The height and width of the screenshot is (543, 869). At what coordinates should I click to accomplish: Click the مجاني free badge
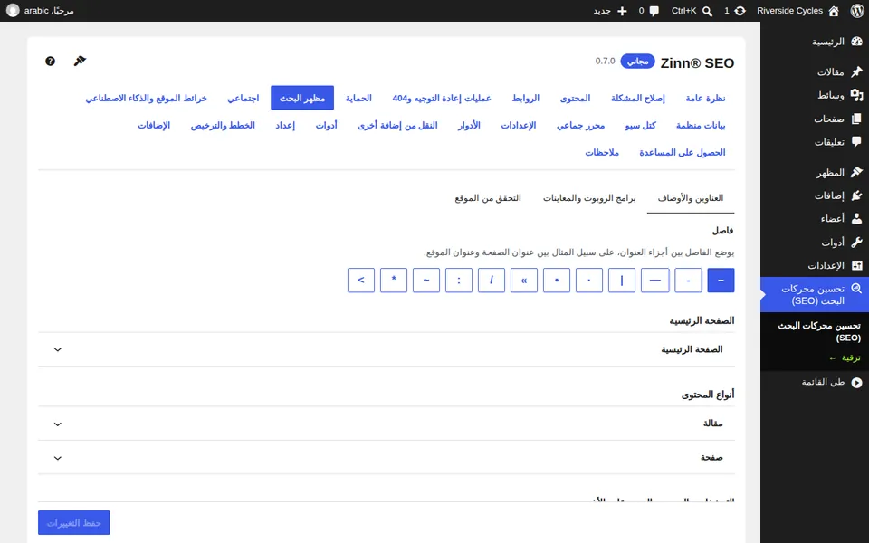pyautogui.click(x=637, y=61)
